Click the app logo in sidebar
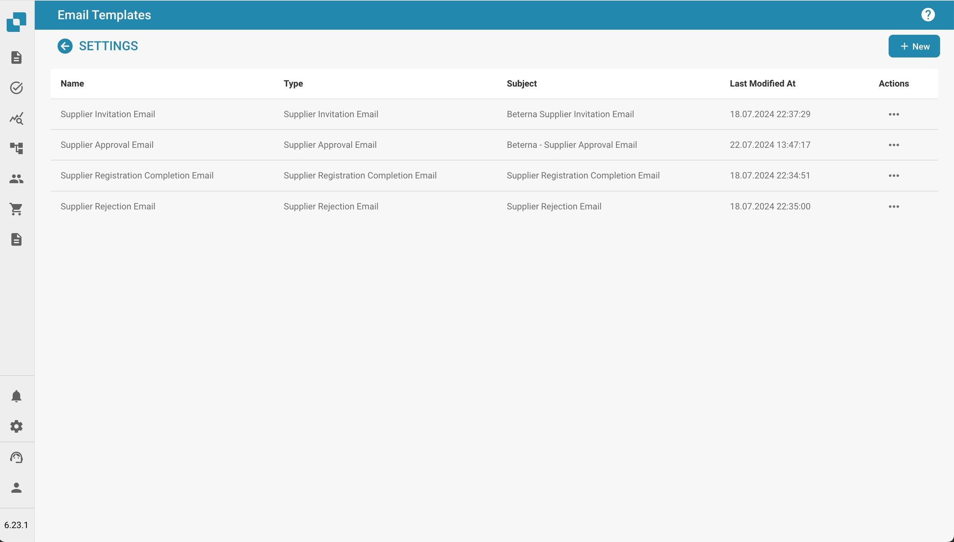This screenshot has height=542, width=954. pyautogui.click(x=17, y=22)
